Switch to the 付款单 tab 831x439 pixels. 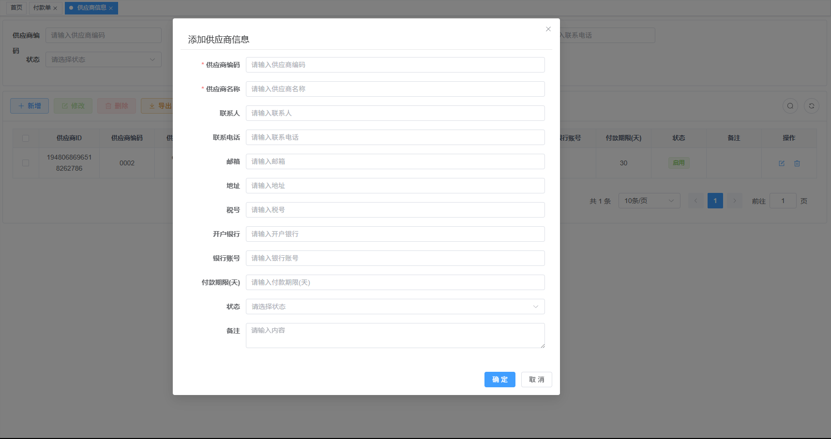click(42, 8)
